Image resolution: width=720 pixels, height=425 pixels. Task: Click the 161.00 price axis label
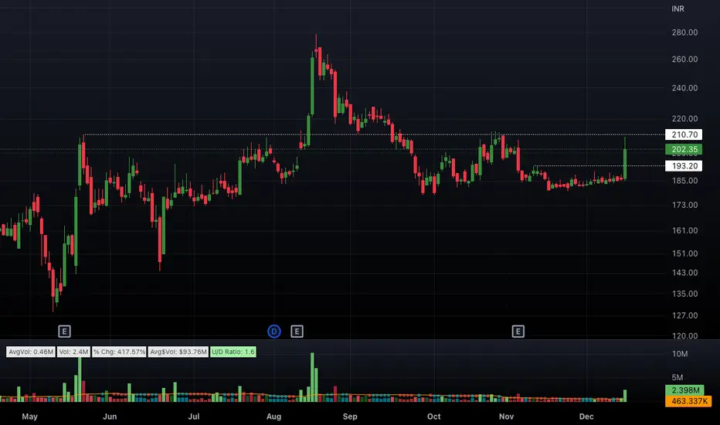[x=684, y=230]
